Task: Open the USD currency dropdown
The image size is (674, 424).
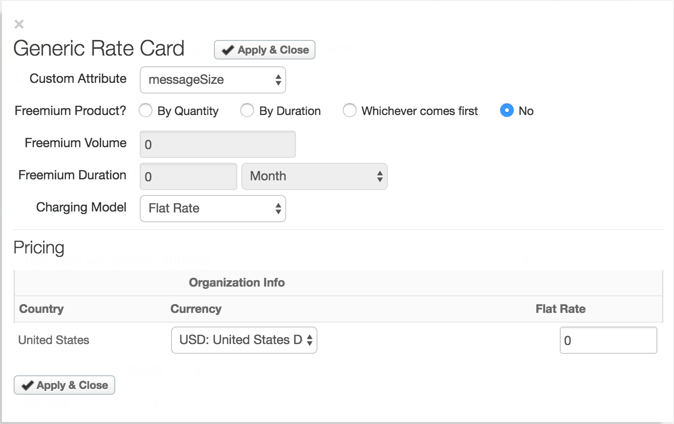Action: pyautogui.click(x=244, y=340)
